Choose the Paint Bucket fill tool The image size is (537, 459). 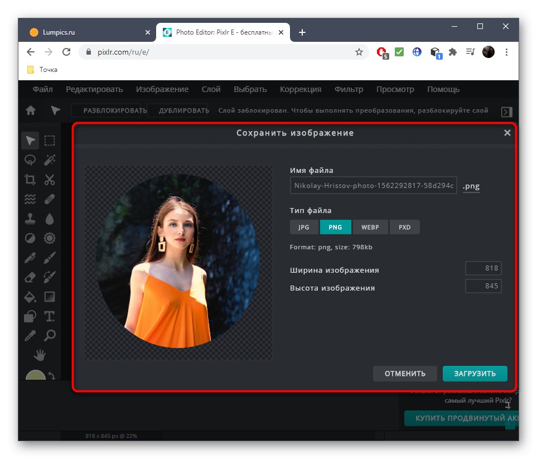pyautogui.click(x=30, y=297)
